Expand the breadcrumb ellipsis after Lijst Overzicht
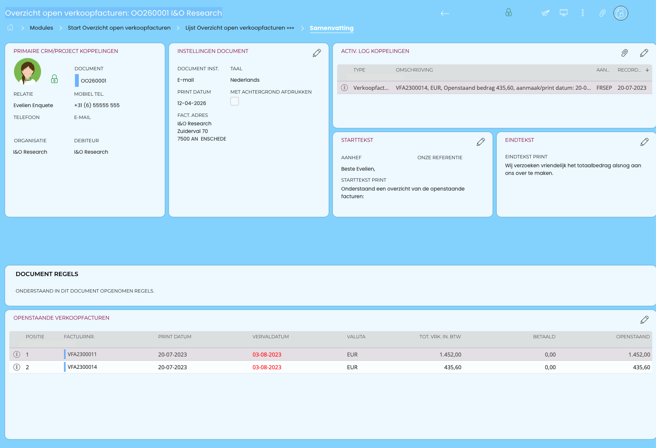 291,28
